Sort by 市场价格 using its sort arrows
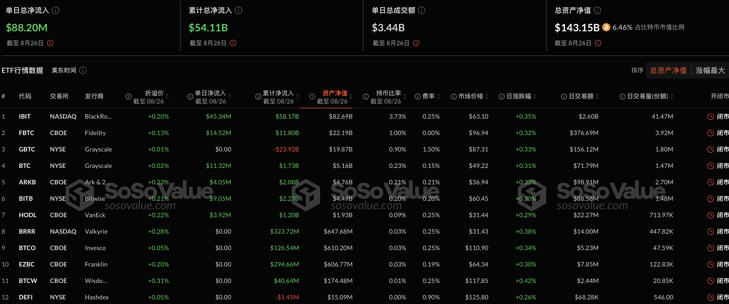The image size is (729, 304). click(x=487, y=96)
